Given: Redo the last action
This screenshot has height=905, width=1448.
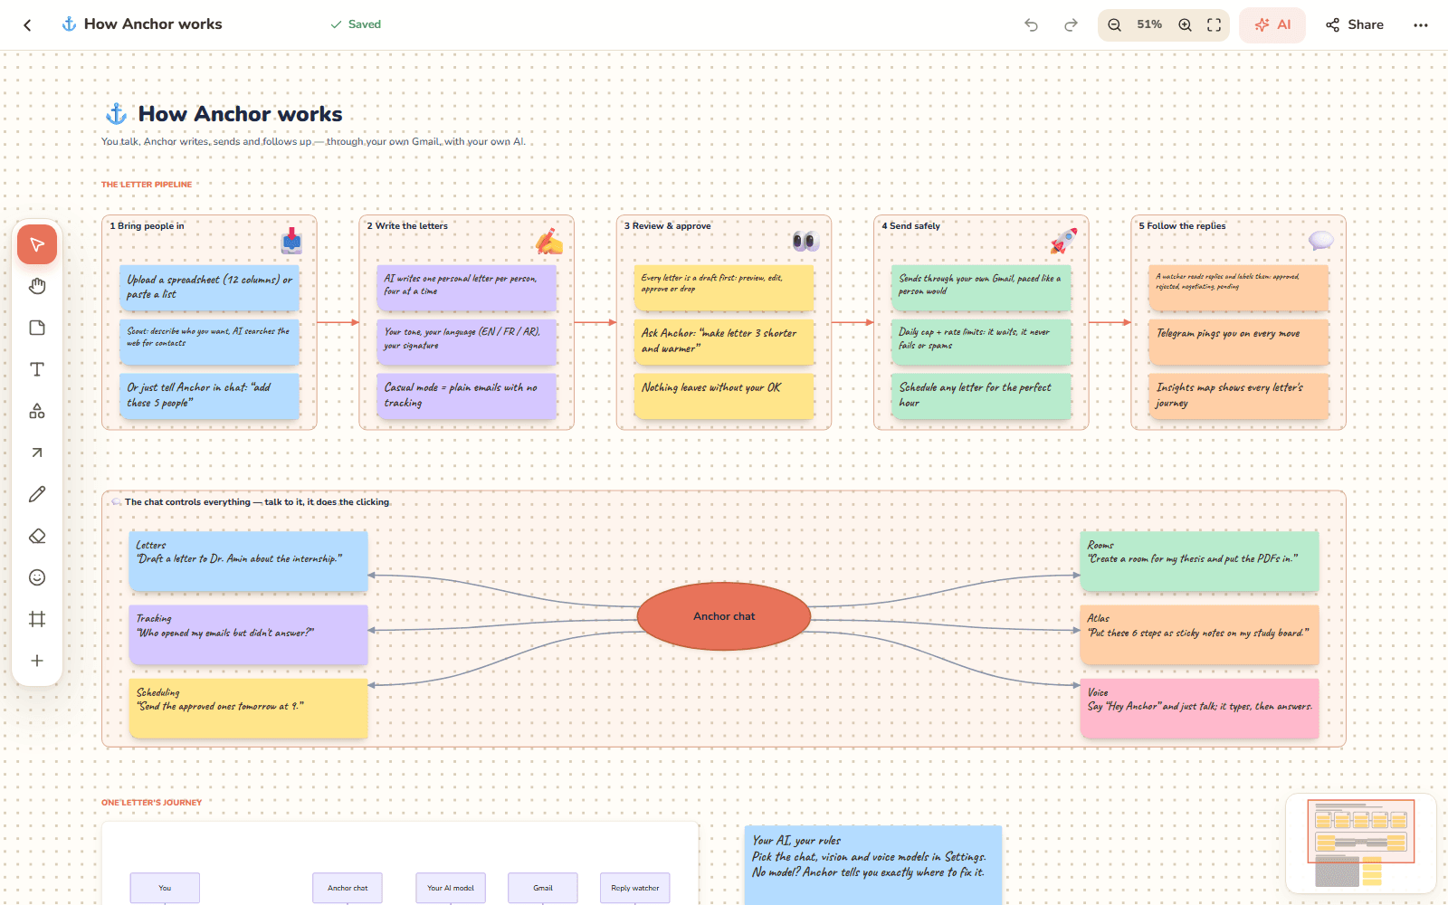Looking at the screenshot, I should (x=1071, y=25).
